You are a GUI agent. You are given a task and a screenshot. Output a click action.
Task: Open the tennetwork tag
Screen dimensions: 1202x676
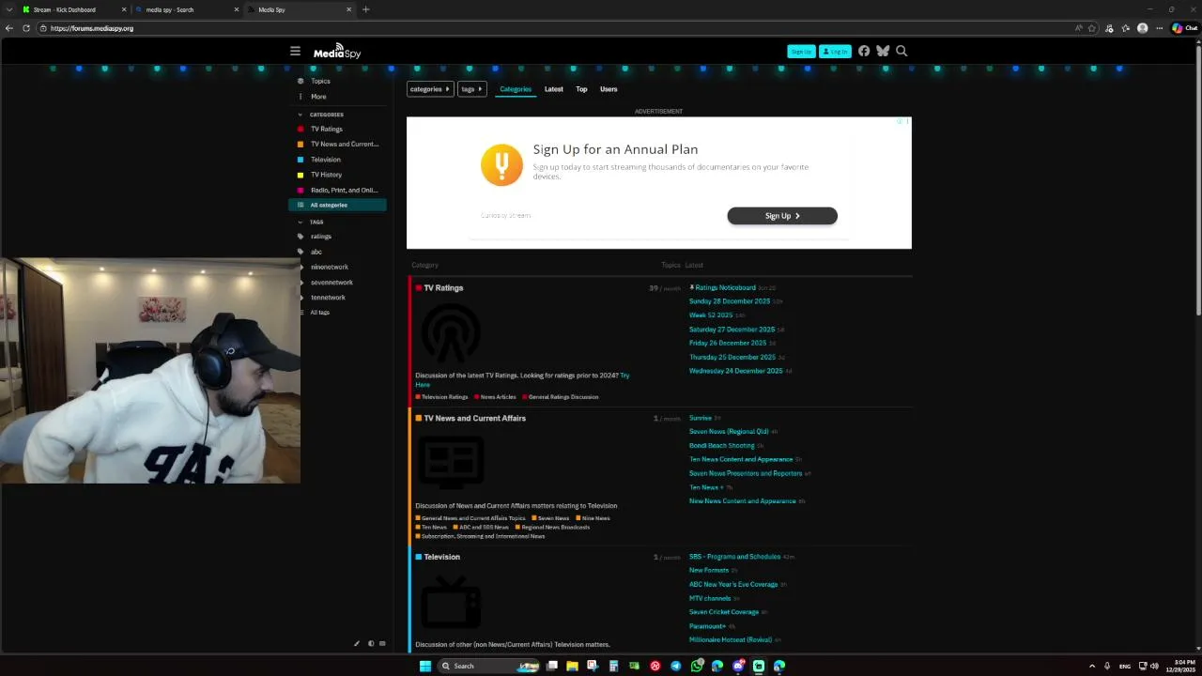[x=328, y=297]
